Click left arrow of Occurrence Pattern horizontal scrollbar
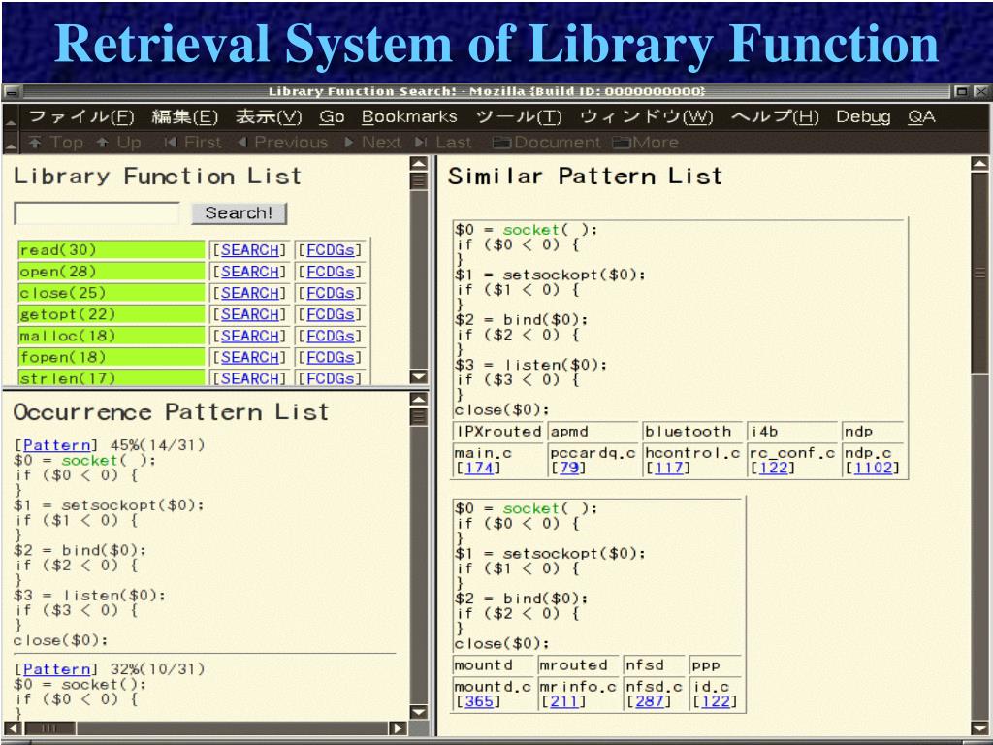This screenshot has width=993, height=745. click(x=12, y=729)
